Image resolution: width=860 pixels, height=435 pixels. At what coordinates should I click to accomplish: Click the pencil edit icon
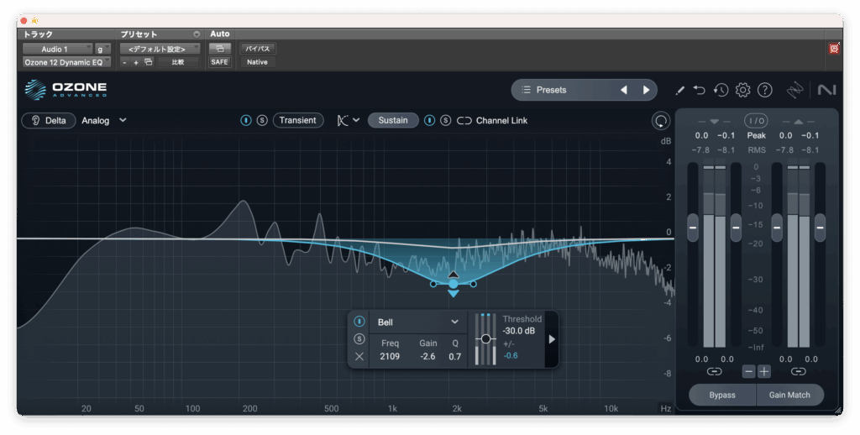[680, 90]
